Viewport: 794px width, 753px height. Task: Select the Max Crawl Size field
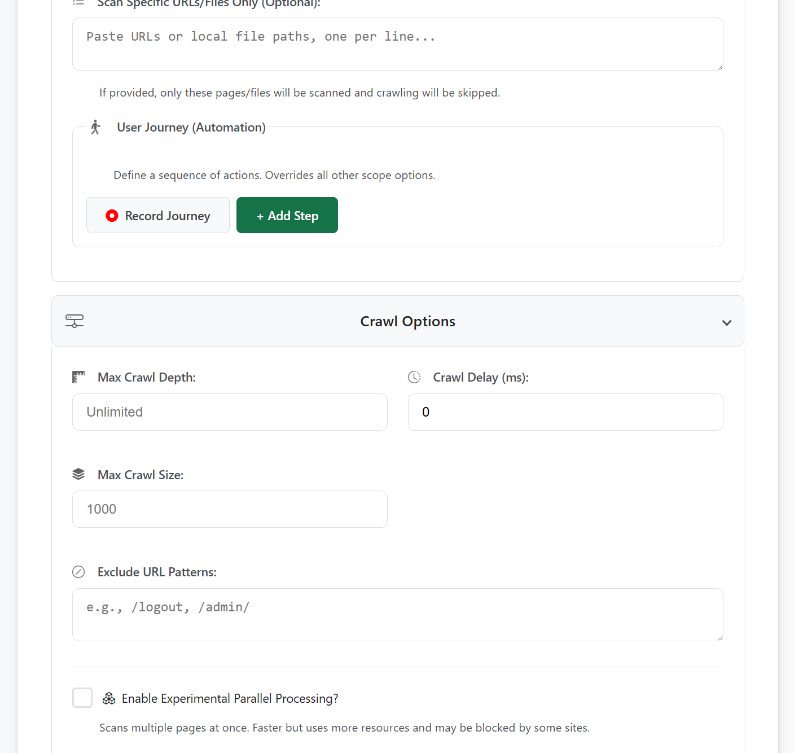coord(230,509)
